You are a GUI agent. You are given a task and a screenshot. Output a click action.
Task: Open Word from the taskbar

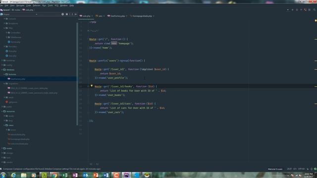(106, 175)
